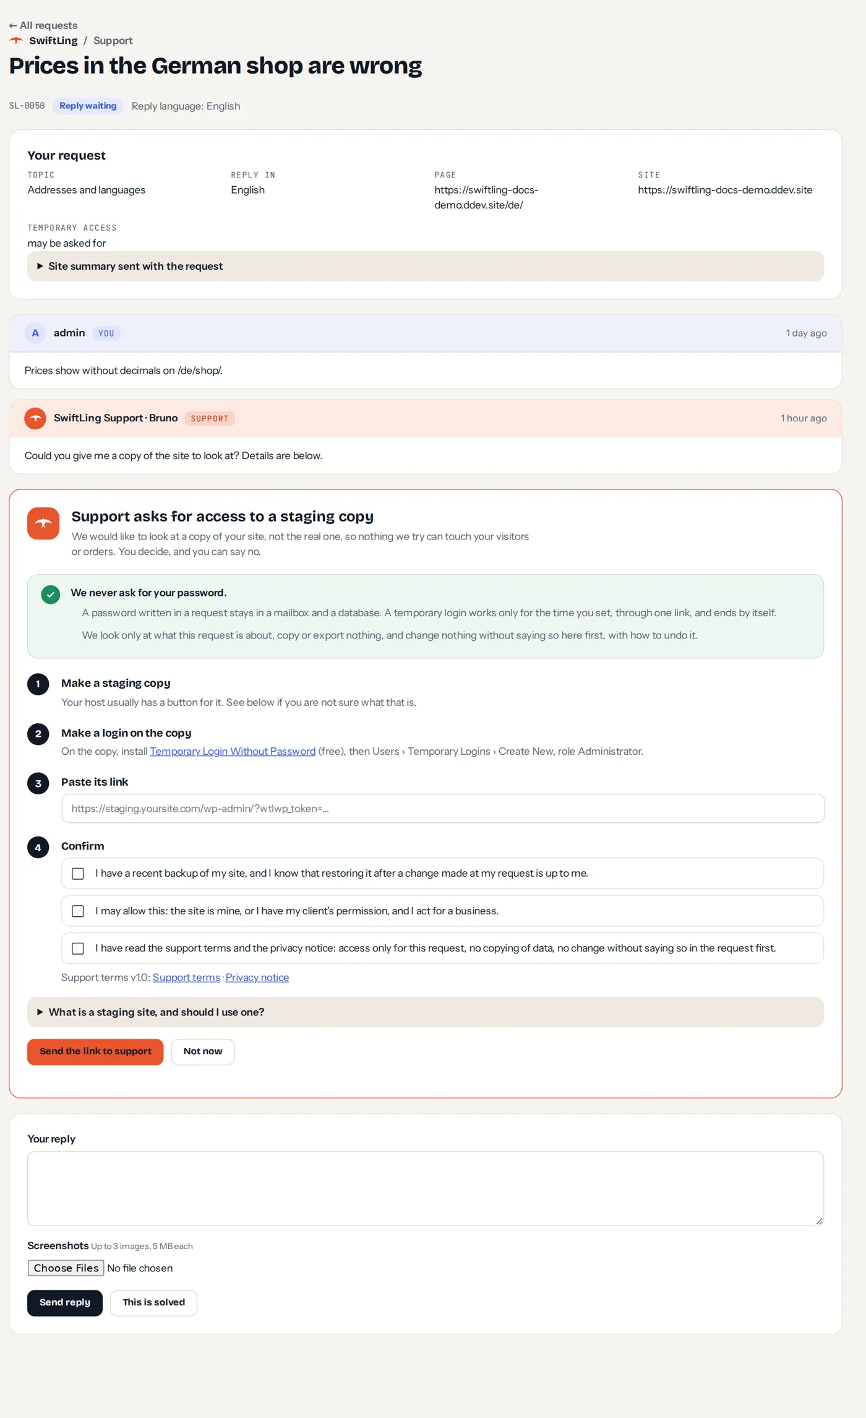Click the orange staging copy bird icon
866x1418 pixels.
[43, 523]
